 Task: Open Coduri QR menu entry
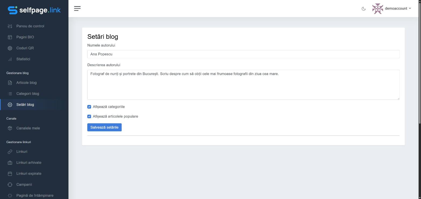click(34, 48)
